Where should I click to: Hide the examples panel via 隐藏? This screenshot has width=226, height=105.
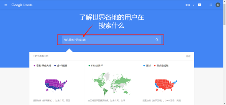(188, 56)
